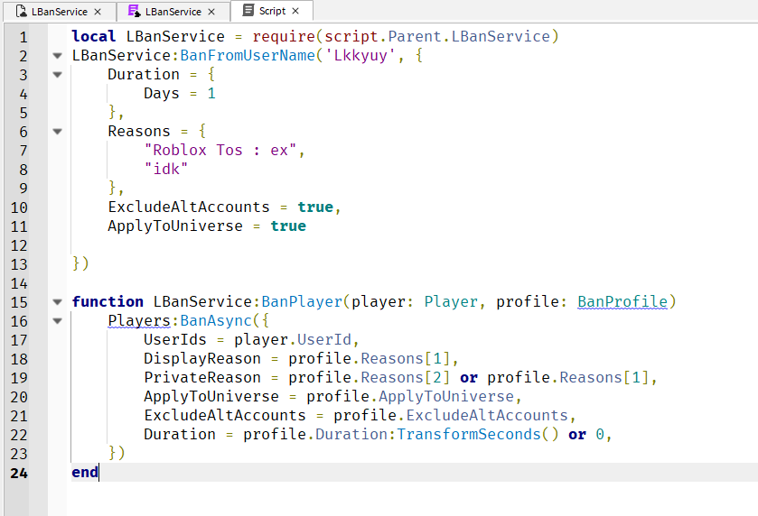The image size is (758, 516).
Task: Switch to the second LBanService tab with purple icon
Action: coord(173,12)
